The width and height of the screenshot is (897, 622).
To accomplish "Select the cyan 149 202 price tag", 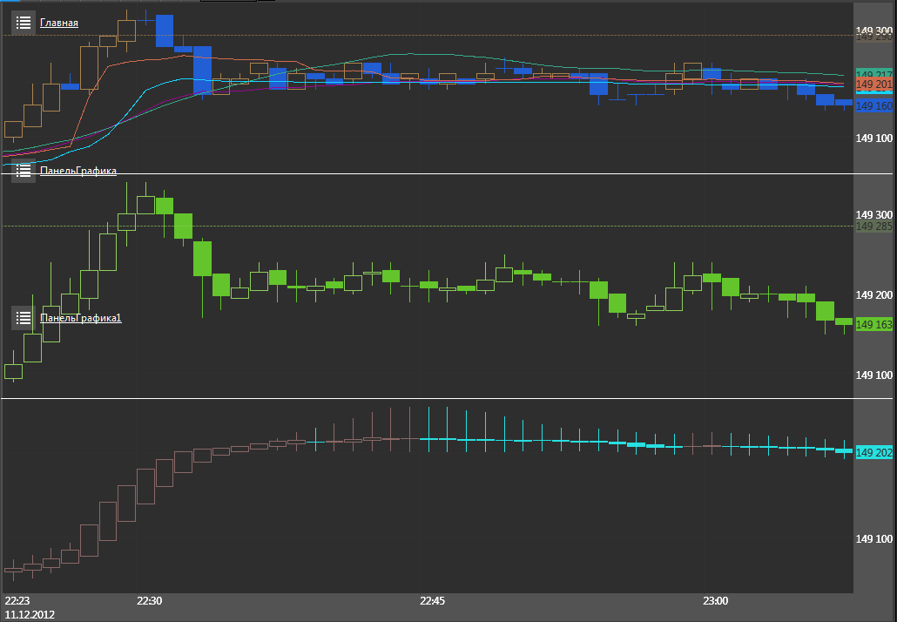I will click(874, 453).
